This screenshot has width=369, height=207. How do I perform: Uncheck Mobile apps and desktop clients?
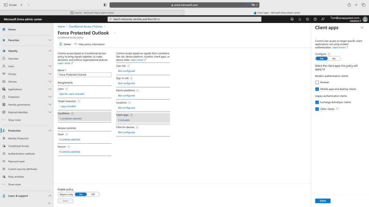(317, 89)
